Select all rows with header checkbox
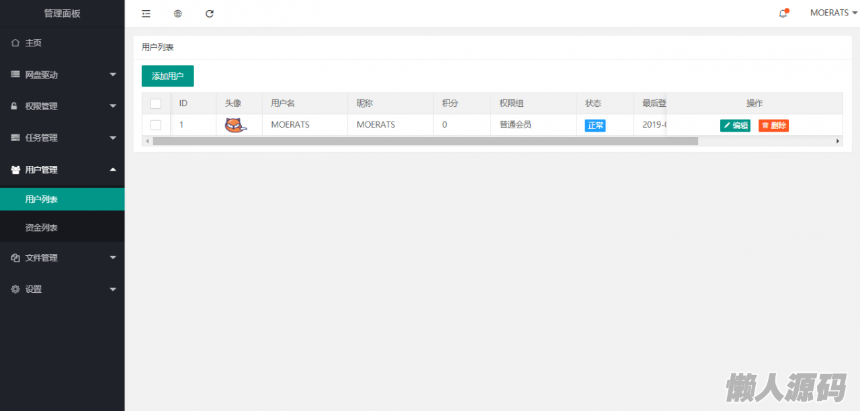Image resolution: width=860 pixels, height=411 pixels. point(156,103)
